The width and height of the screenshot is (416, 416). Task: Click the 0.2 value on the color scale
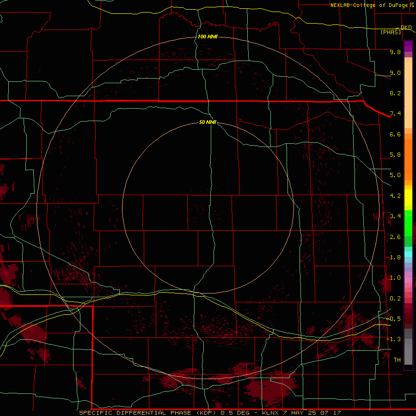[x=395, y=299]
